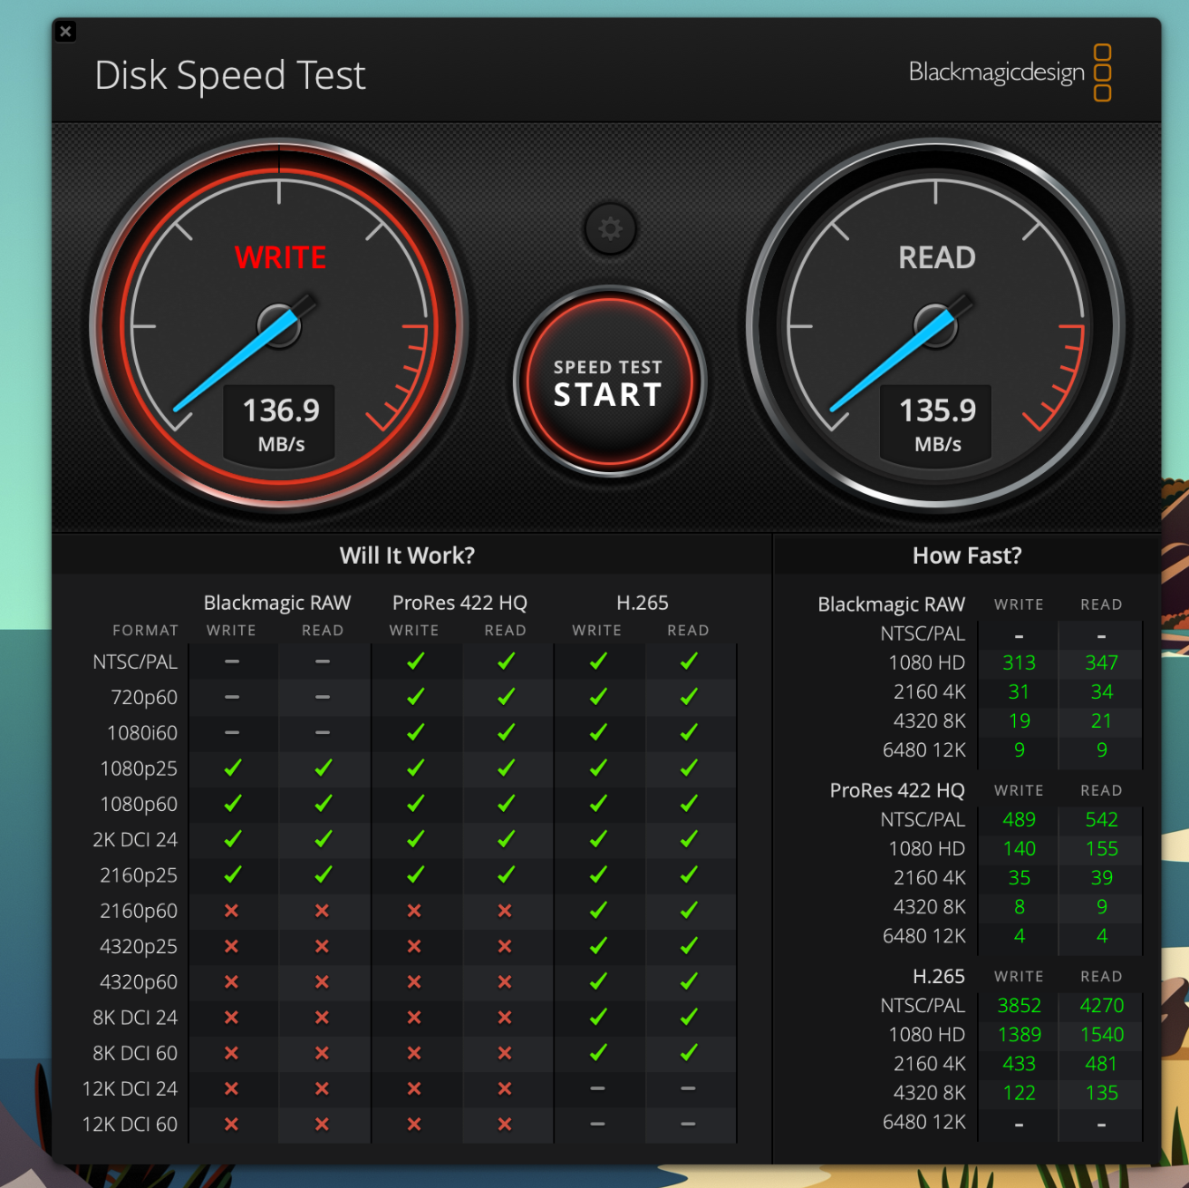
Task: Click ProRes 422 HQ read cross for 8K DCI 24
Action: (505, 1018)
